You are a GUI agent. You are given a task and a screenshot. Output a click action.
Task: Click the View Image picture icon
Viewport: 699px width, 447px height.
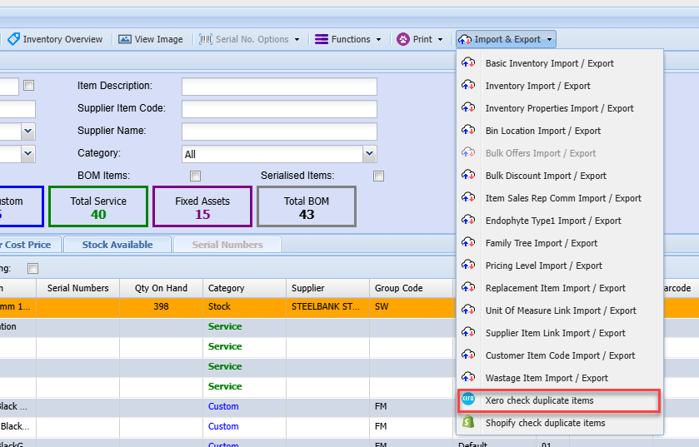point(125,39)
